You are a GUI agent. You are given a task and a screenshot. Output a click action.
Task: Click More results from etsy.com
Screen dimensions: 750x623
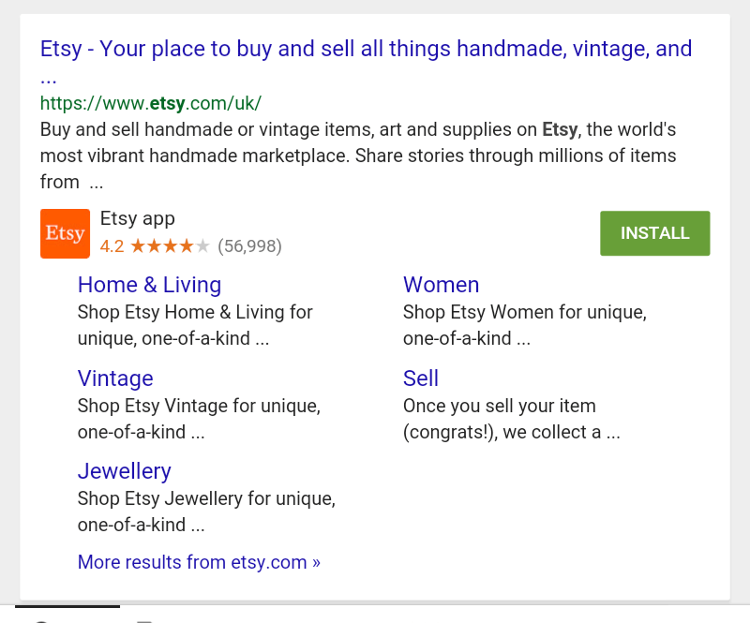point(199,562)
